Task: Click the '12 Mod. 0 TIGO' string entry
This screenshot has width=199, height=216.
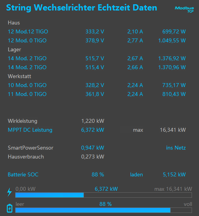Action: click(27, 40)
